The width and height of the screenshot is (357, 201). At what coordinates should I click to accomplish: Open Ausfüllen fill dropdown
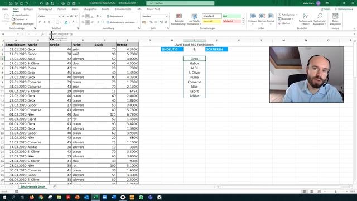286,19
